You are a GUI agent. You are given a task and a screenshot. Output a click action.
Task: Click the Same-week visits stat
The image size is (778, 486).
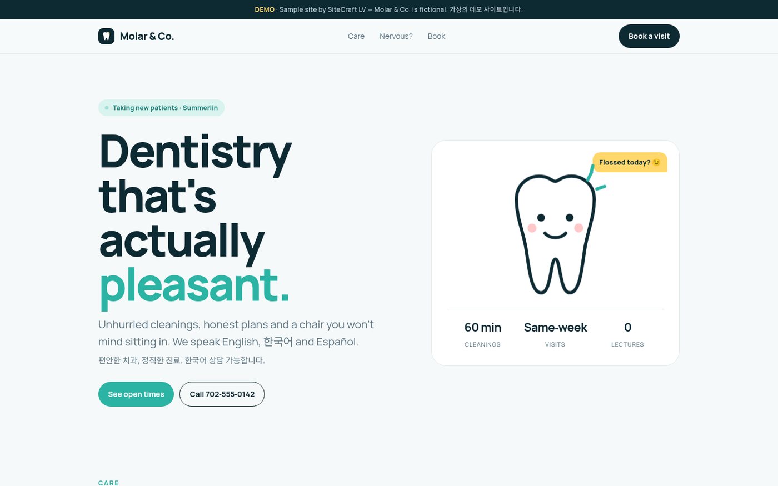[555, 334]
